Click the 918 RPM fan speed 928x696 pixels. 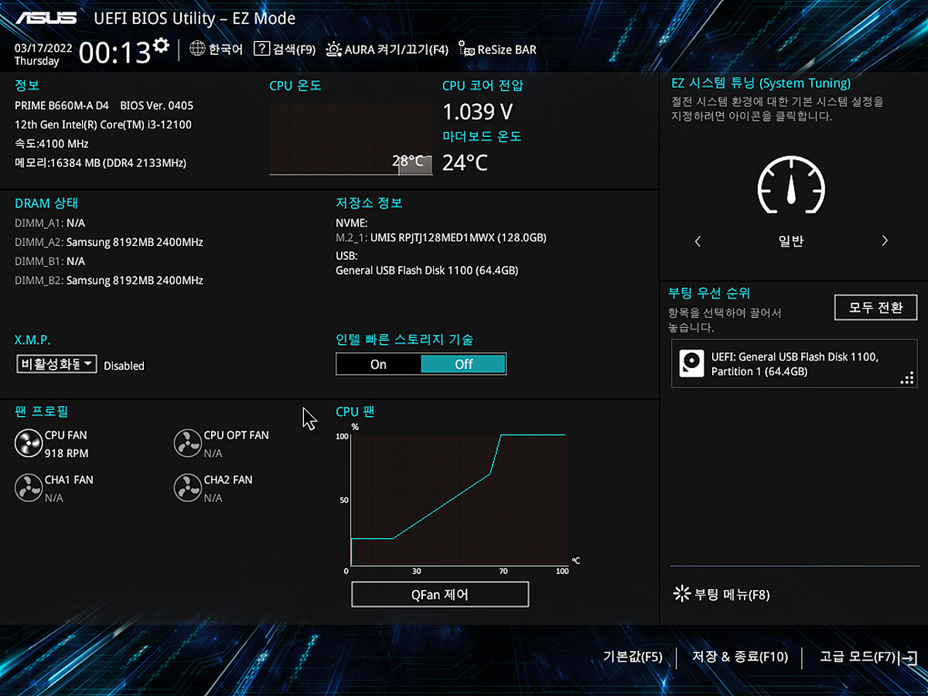click(67, 453)
